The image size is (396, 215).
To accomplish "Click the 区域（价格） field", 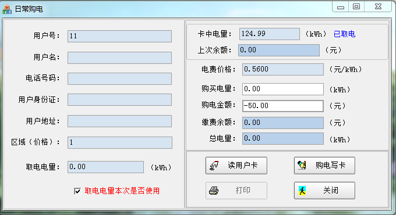I will [x=120, y=143].
